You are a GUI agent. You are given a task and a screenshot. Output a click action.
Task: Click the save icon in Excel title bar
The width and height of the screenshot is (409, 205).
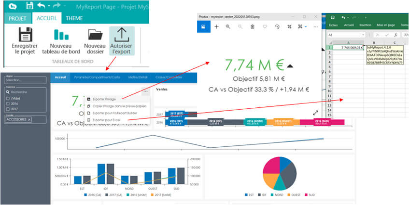(x=333, y=18)
